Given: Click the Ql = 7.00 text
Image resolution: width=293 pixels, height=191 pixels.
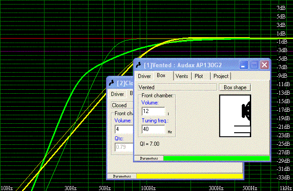Looking at the screenshot, I should (150, 144).
